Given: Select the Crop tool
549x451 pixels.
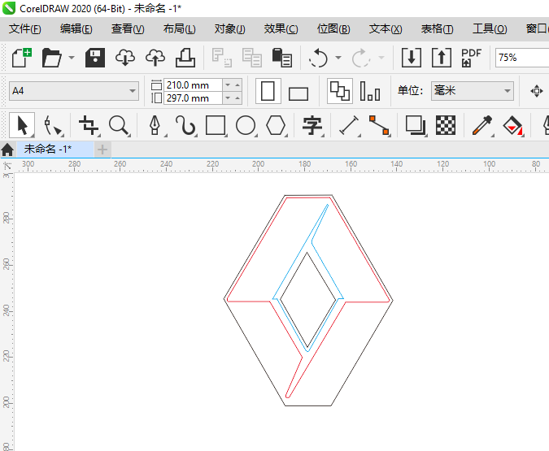Looking at the screenshot, I should (x=89, y=125).
